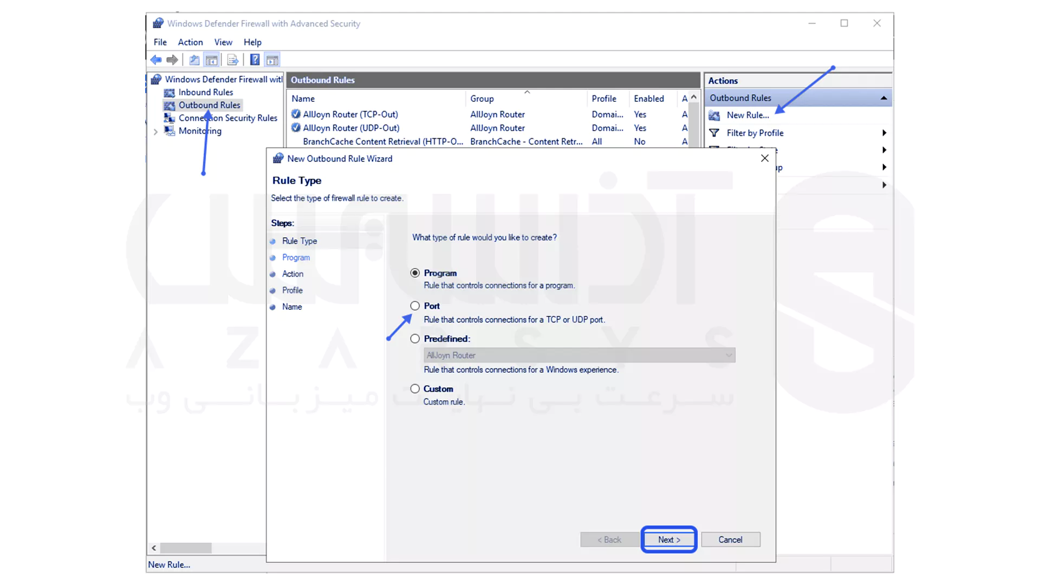Viewport: 1040px width, 585px height.
Task: Click the New Rule icon in Actions pane
Action: pyautogui.click(x=714, y=115)
